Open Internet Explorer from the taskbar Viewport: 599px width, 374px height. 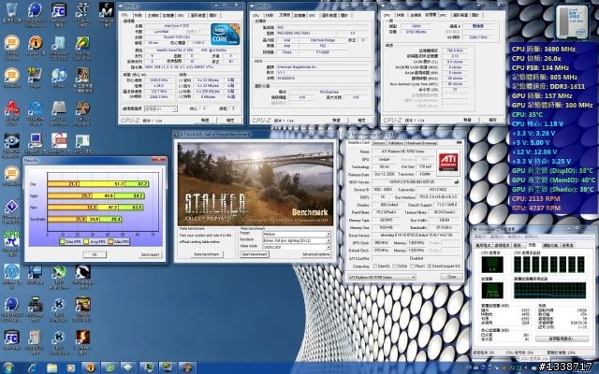coord(32,367)
